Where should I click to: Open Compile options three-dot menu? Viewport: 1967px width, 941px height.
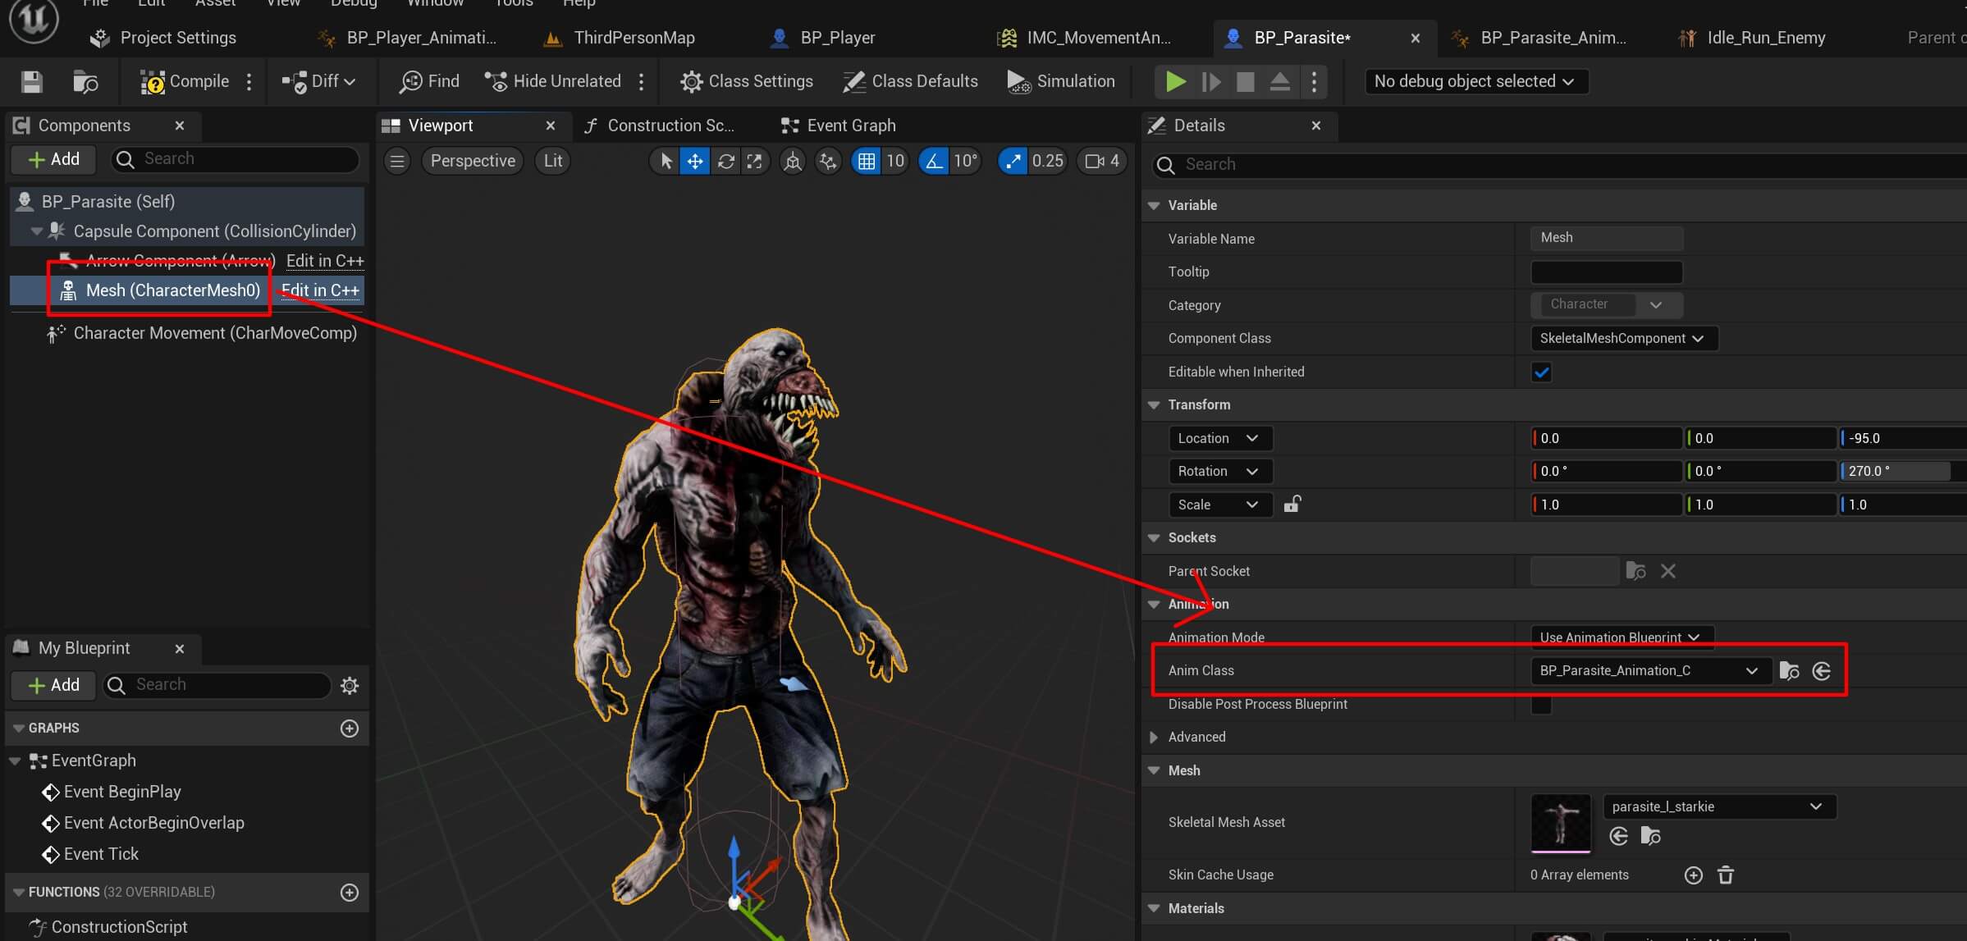pyautogui.click(x=249, y=81)
